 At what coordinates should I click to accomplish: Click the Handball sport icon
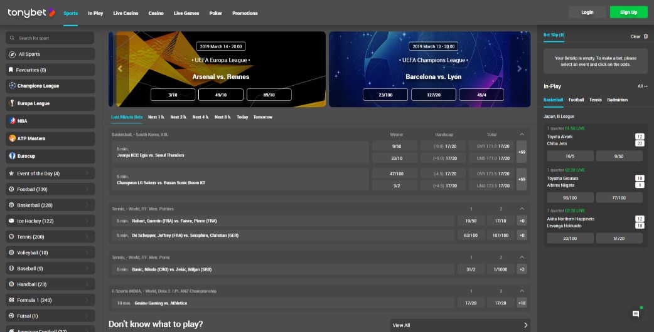coord(11,284)
